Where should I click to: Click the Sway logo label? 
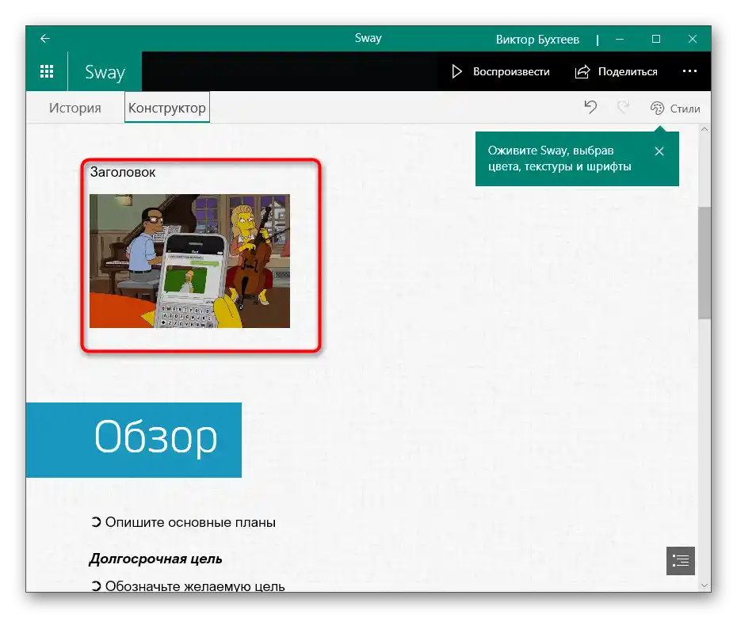(105, 72)
